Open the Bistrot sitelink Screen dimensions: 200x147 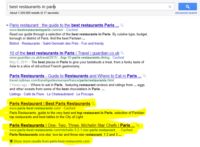(x=14, y=44)
